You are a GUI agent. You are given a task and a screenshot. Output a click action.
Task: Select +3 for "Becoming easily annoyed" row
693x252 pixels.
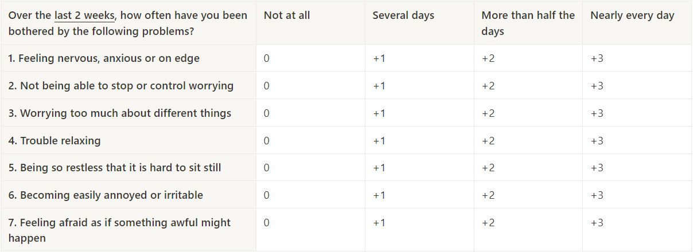pyautogui.click(x=597, y=195)
